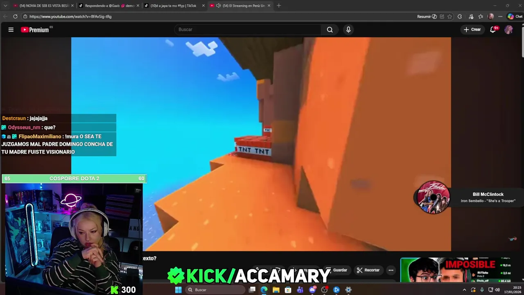Go to YouTube Premium home logo

click(x=35, y=29)
